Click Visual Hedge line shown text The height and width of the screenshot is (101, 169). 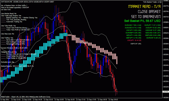pyautogui.click(x=12, y=56)
